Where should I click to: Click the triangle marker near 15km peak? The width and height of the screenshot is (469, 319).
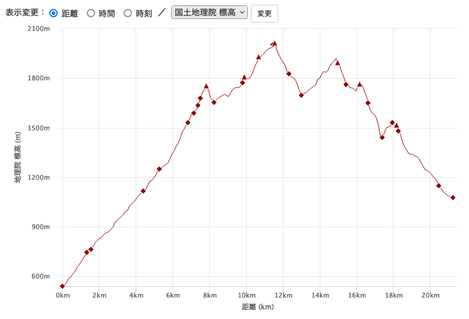coord(338,63)
